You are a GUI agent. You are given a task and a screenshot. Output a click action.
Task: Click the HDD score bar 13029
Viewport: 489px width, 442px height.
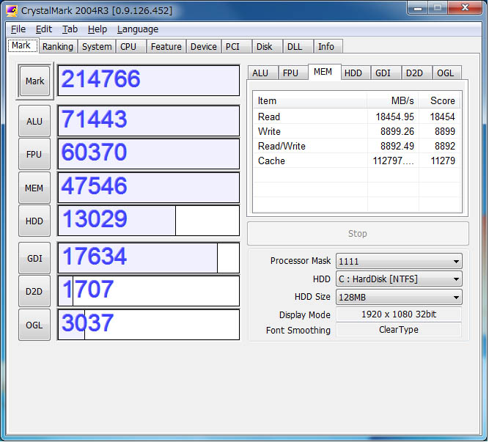coord(149,221)
